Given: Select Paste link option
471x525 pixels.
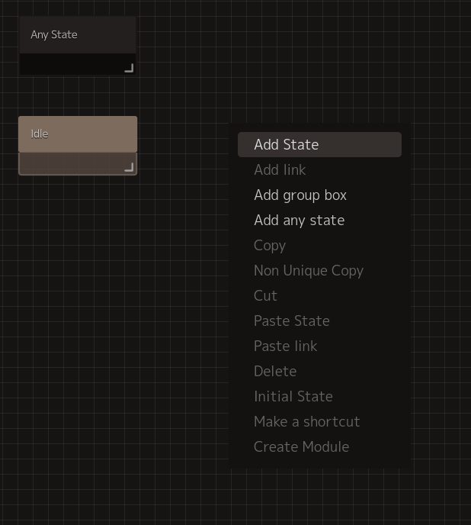Looking at the screenshot, I should pos(319,346).
